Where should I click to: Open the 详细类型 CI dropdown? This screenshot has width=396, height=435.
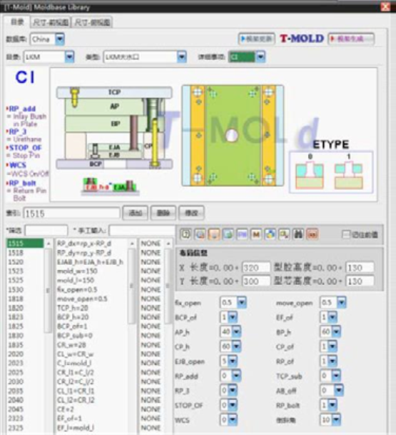coord(260,57)
